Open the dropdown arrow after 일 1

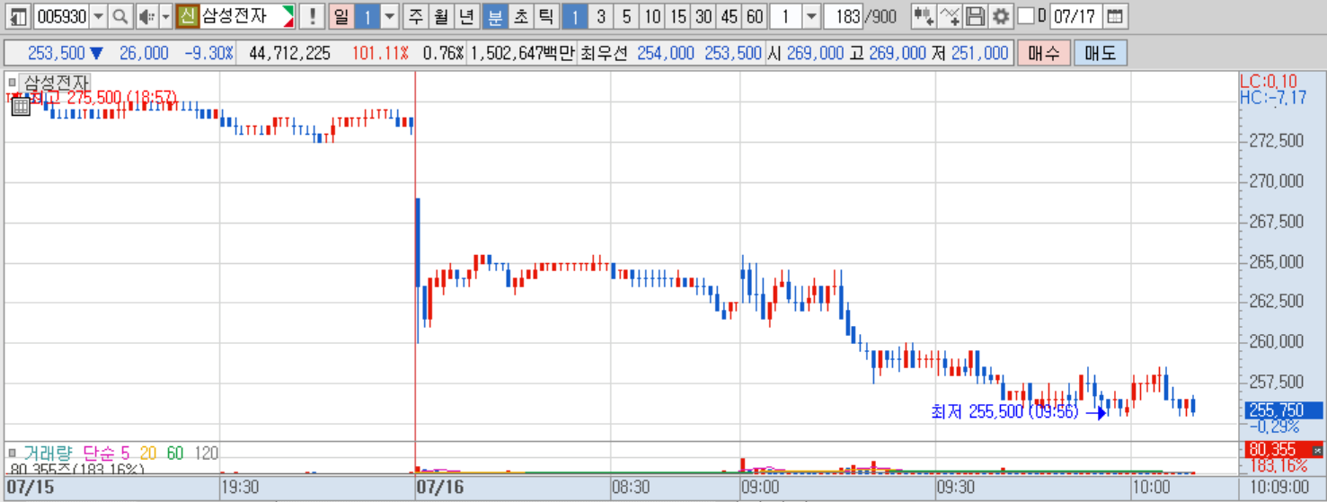point(389,16)
